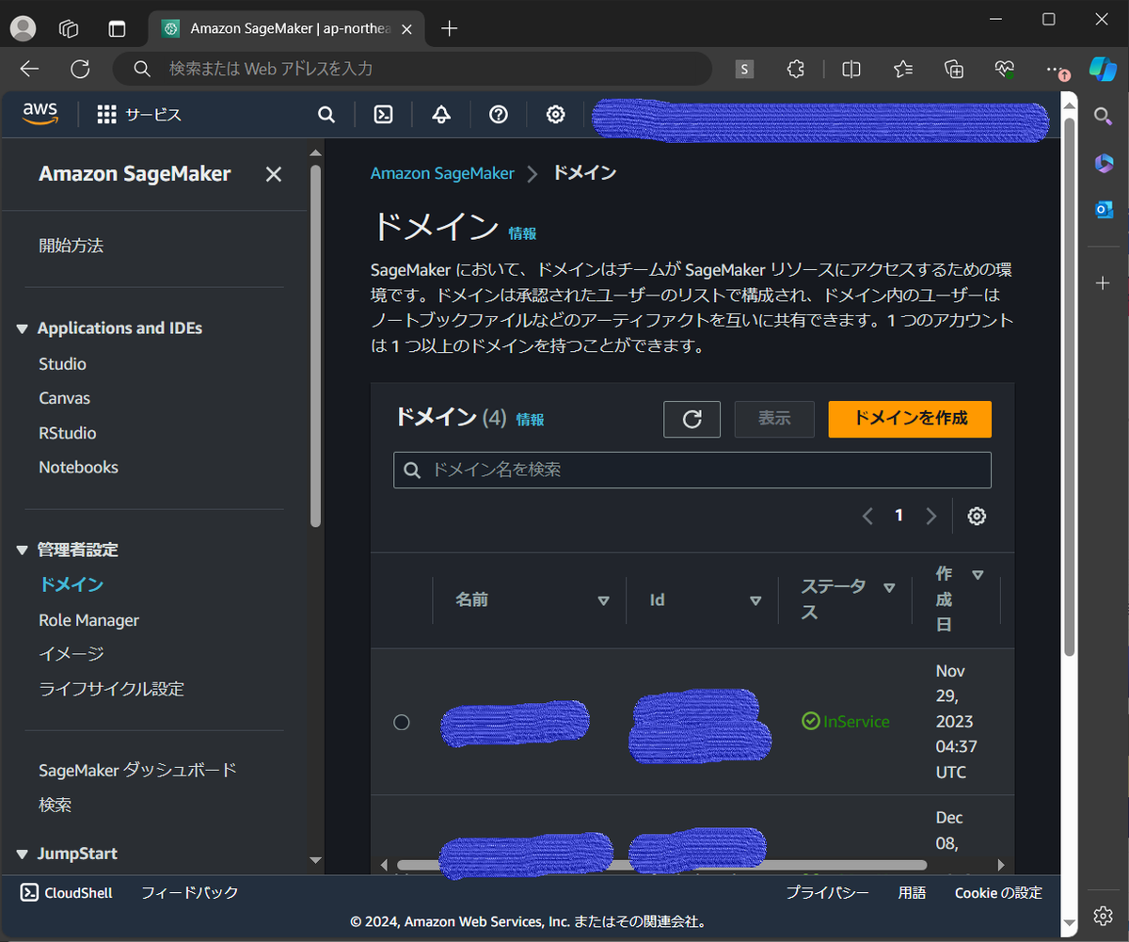Open Cookie の設定 in the footer
This screenshot has width=1129, height=942.
pos(998,892)
